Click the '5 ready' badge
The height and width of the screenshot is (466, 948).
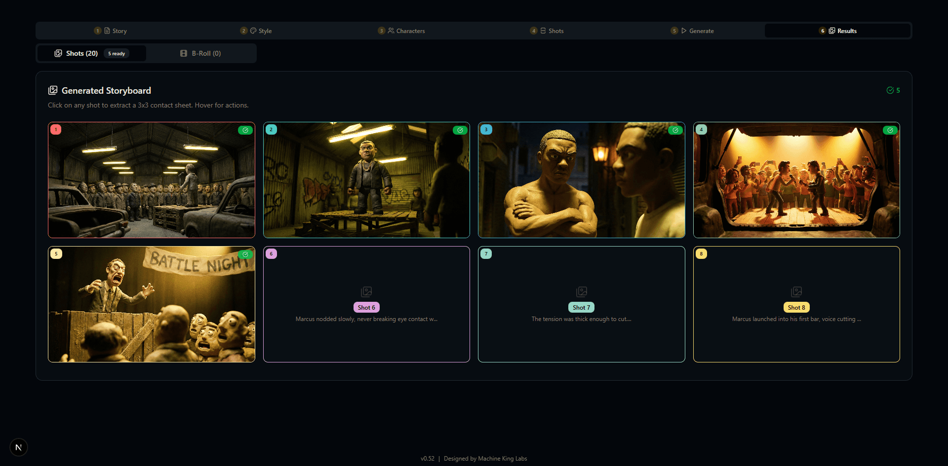[x=116, y=53]
